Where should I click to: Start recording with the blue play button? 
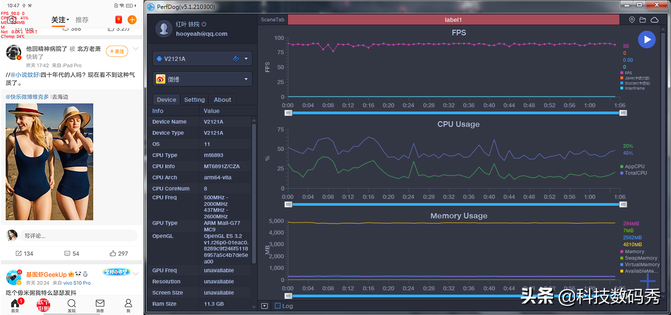point(646,39)
